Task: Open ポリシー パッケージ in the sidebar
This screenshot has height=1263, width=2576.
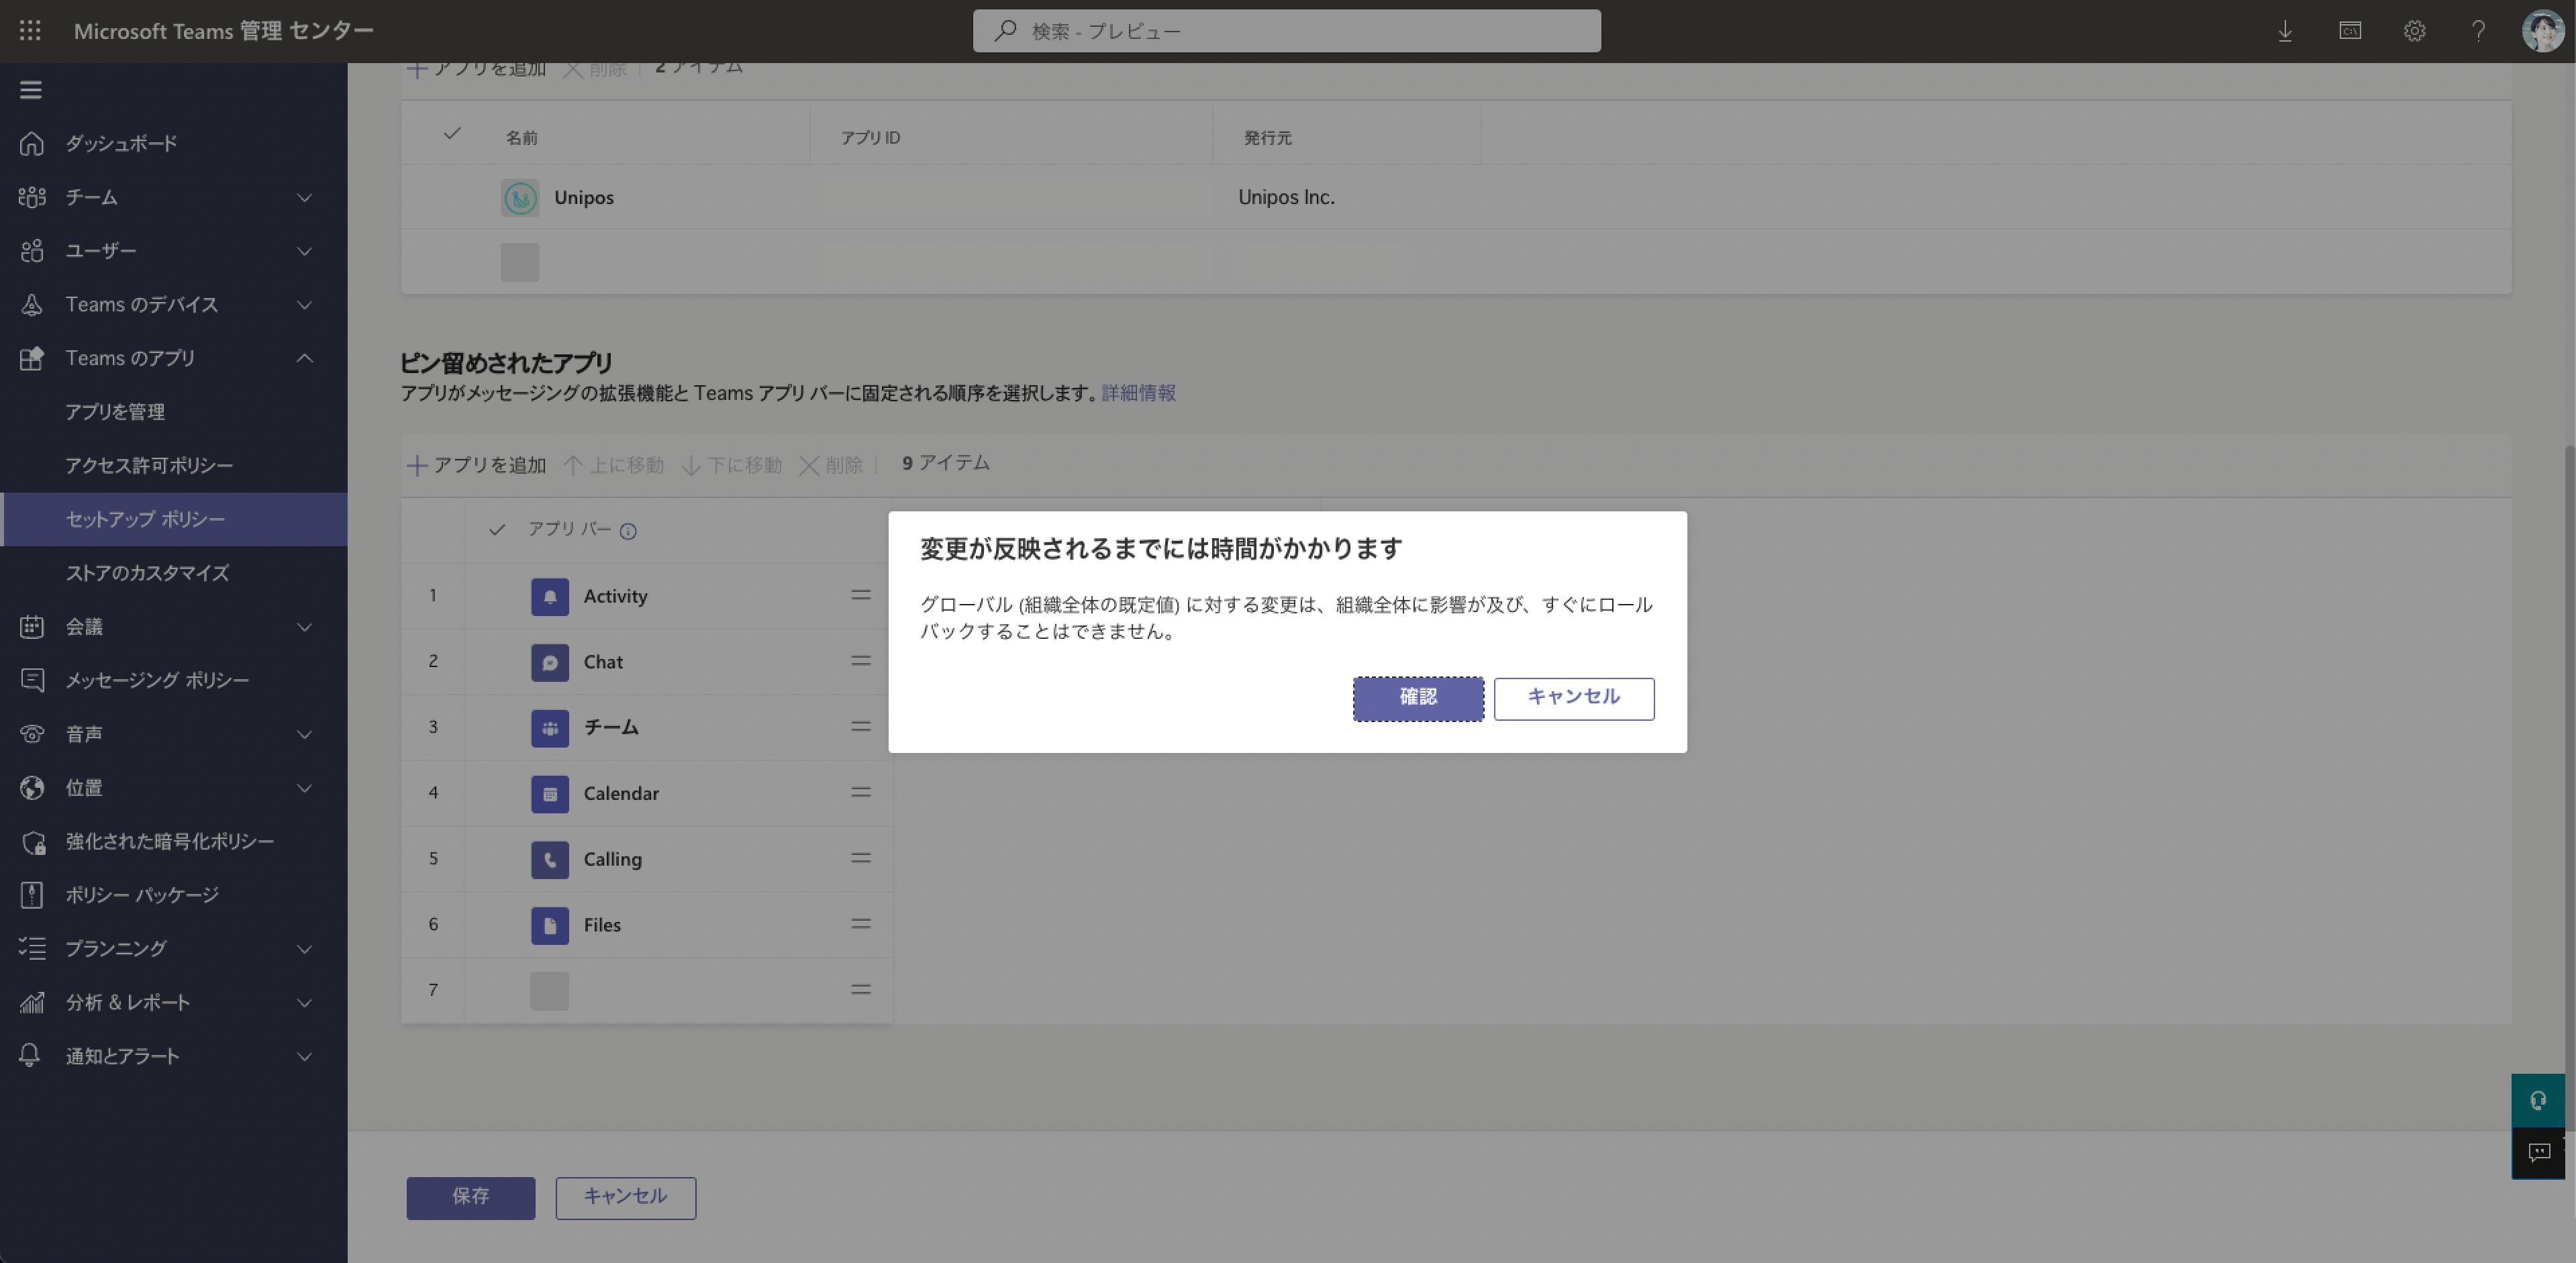Action: click(x=174, y=895)
